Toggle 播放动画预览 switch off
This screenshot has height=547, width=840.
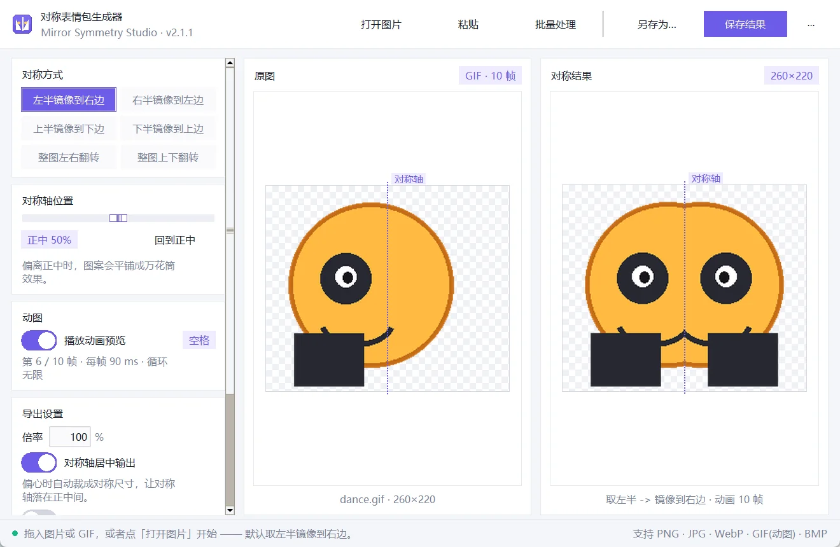pyautogui.click(x=39, y=340)
